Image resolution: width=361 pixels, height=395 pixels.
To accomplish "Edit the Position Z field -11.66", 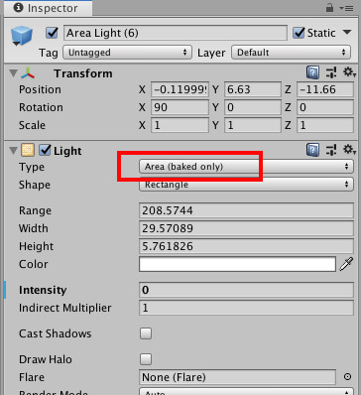I will point(325,89).
